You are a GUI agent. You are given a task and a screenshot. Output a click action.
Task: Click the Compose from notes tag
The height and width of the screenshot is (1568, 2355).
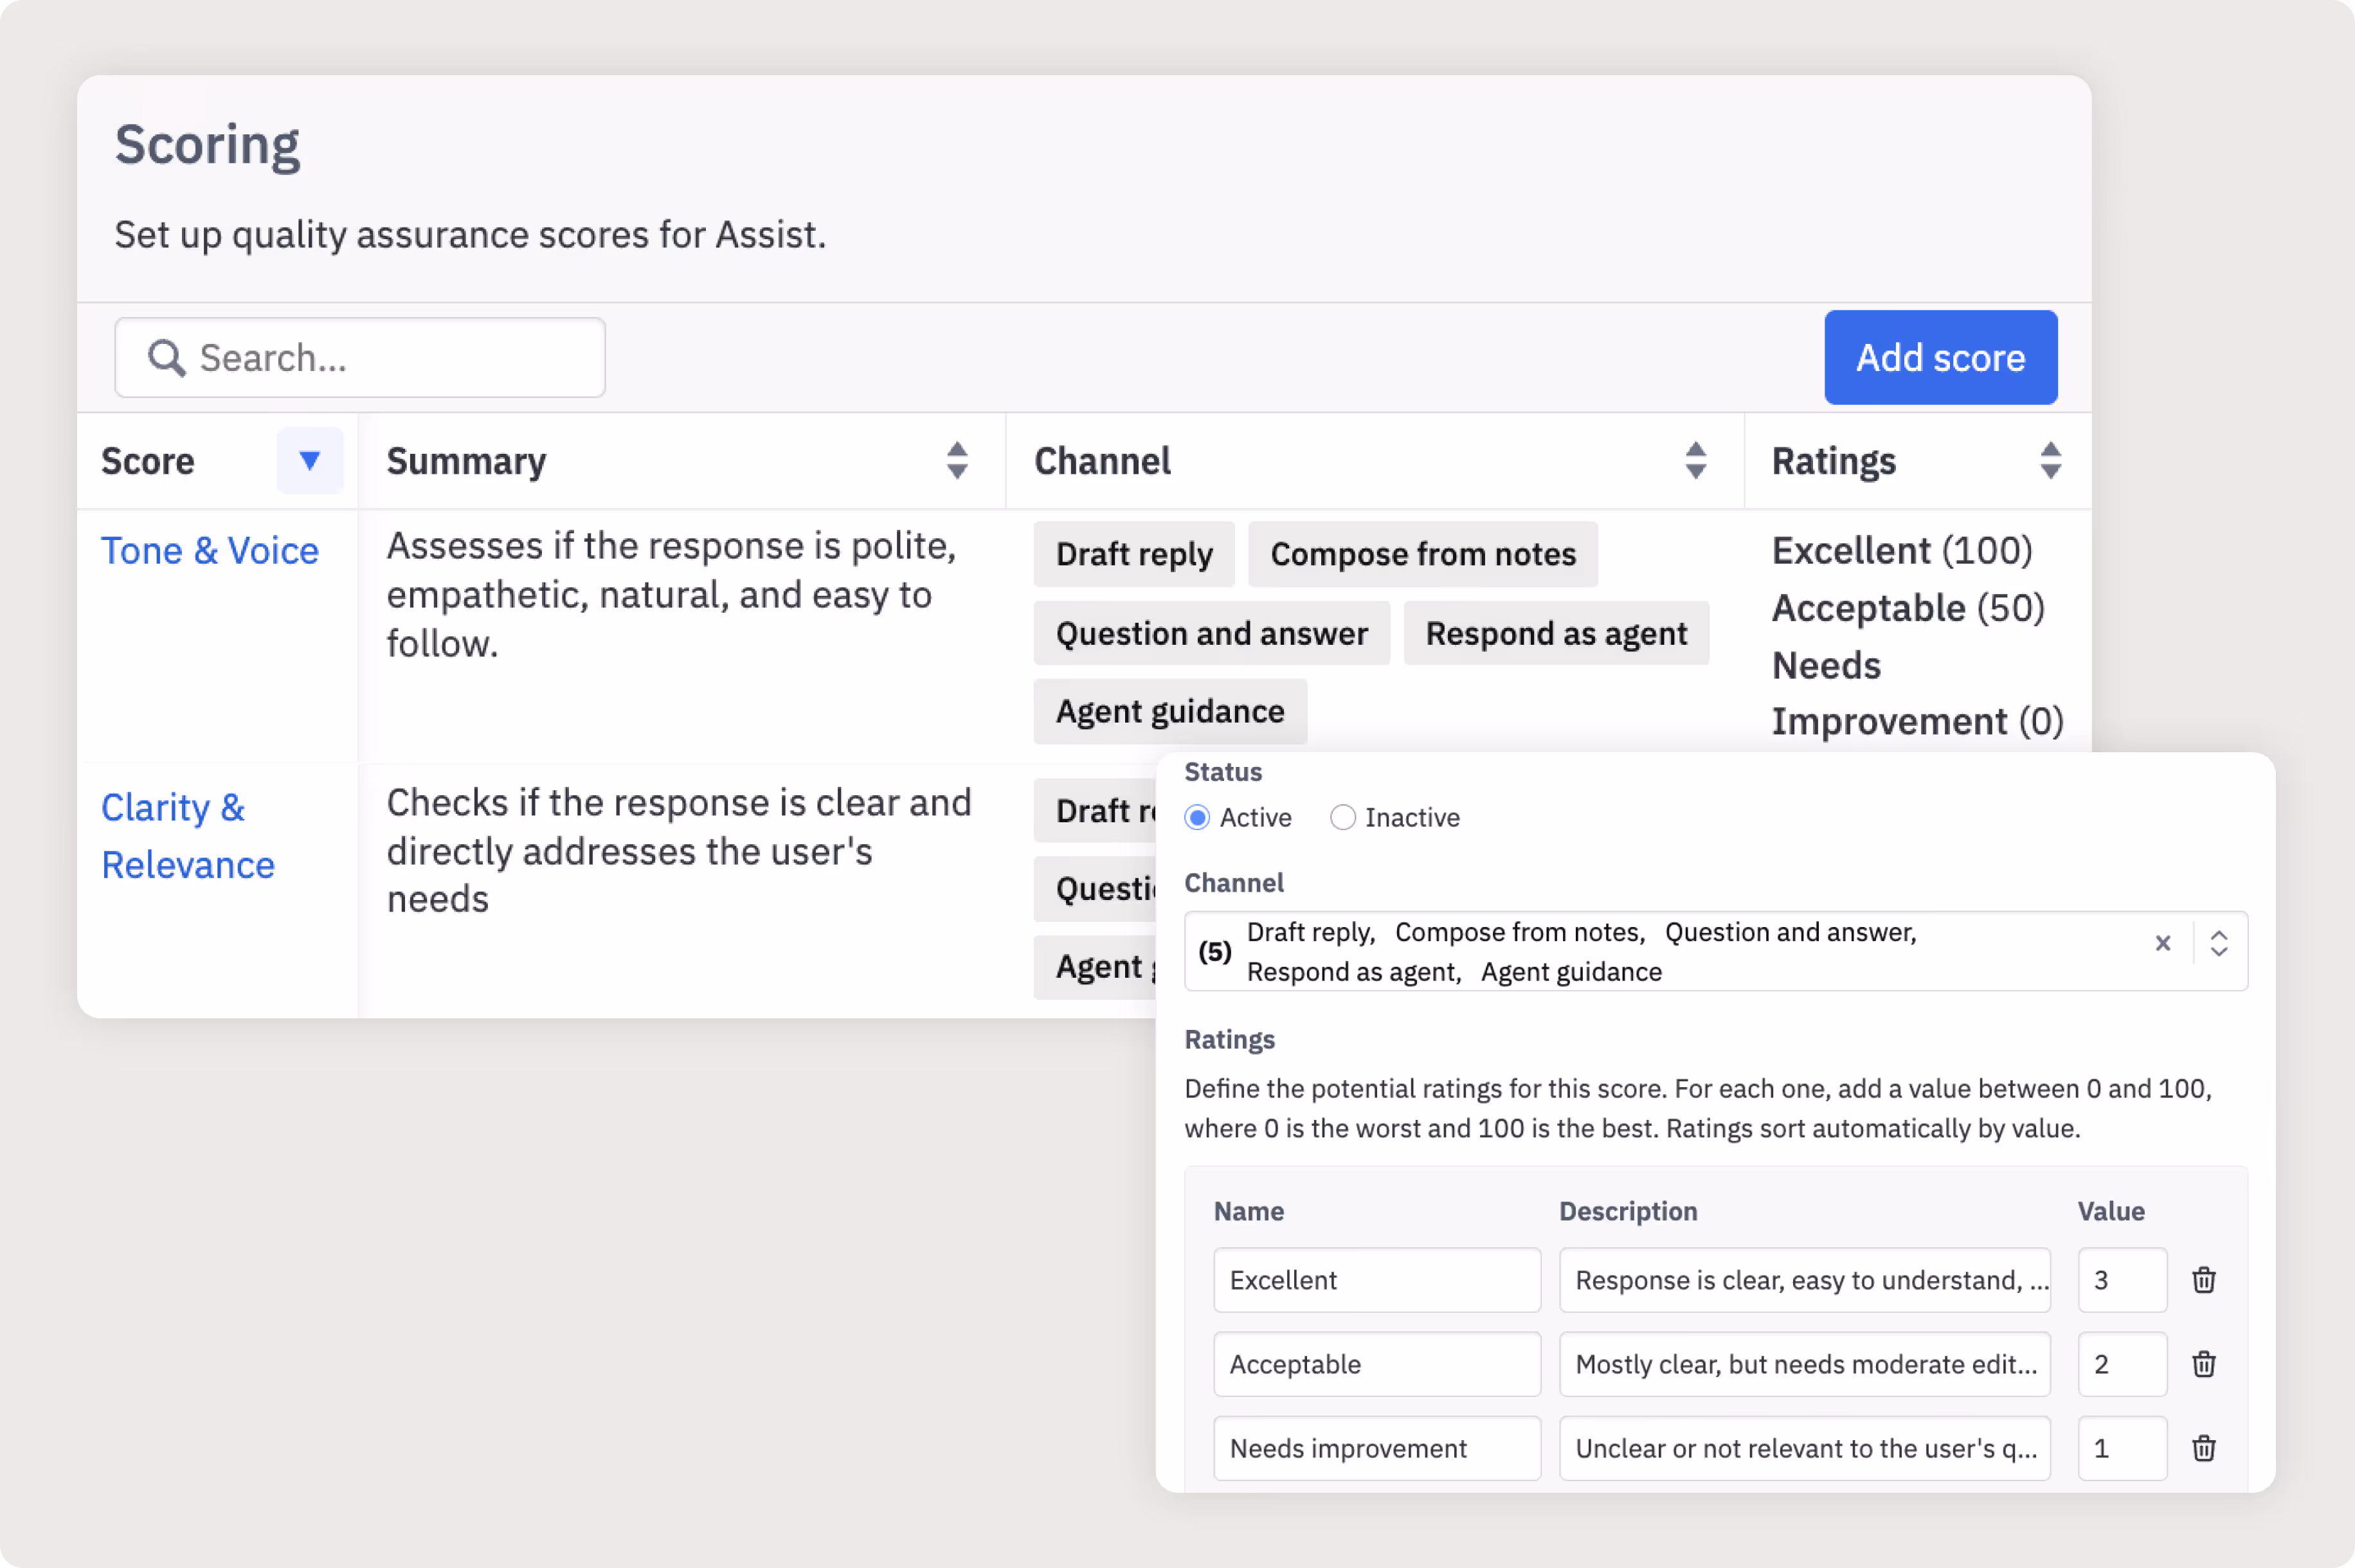1423,554
